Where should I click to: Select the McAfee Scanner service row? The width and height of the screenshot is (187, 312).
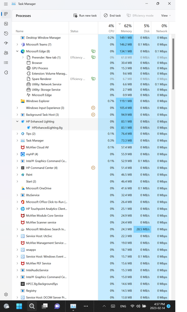[x=90, y=222]
